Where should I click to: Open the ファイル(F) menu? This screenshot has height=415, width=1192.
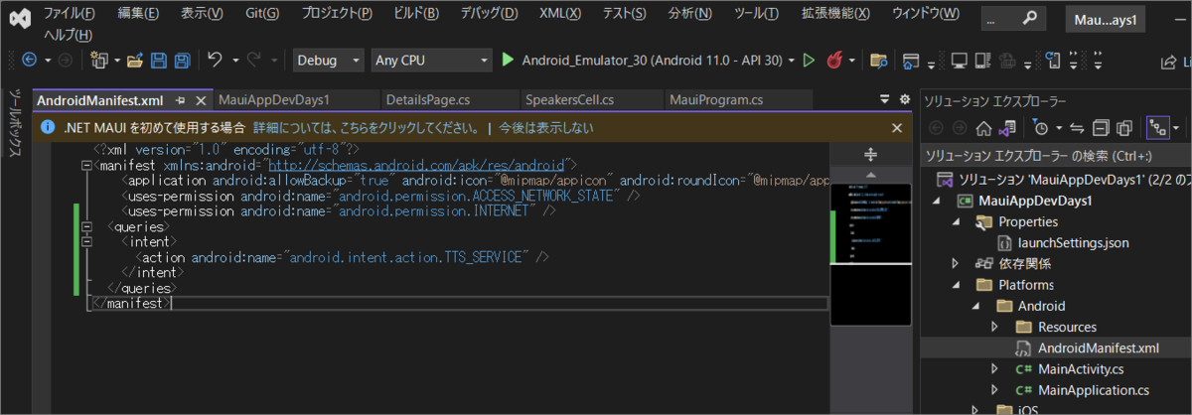click(x=71, y=14)
